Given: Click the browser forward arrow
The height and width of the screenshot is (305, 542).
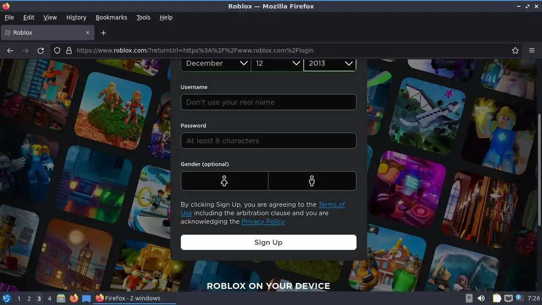Looking at the screenshot, I should 25,50.
